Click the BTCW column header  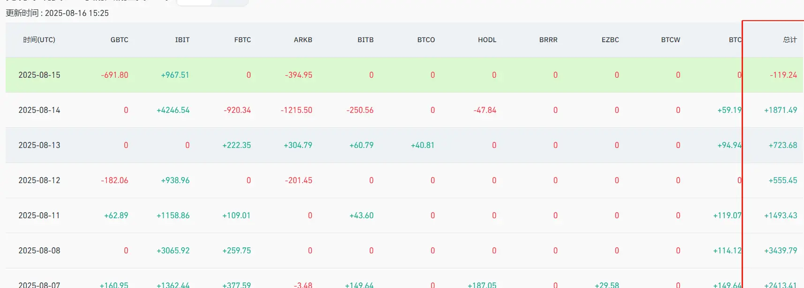click(671, 40)
